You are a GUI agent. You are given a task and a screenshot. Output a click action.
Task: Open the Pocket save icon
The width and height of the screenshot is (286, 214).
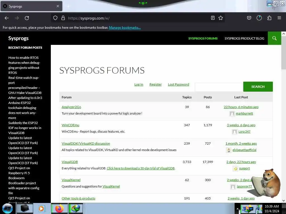pos(249,18)
